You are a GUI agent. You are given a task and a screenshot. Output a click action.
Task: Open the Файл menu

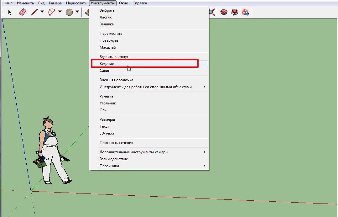tap(8, 3)
